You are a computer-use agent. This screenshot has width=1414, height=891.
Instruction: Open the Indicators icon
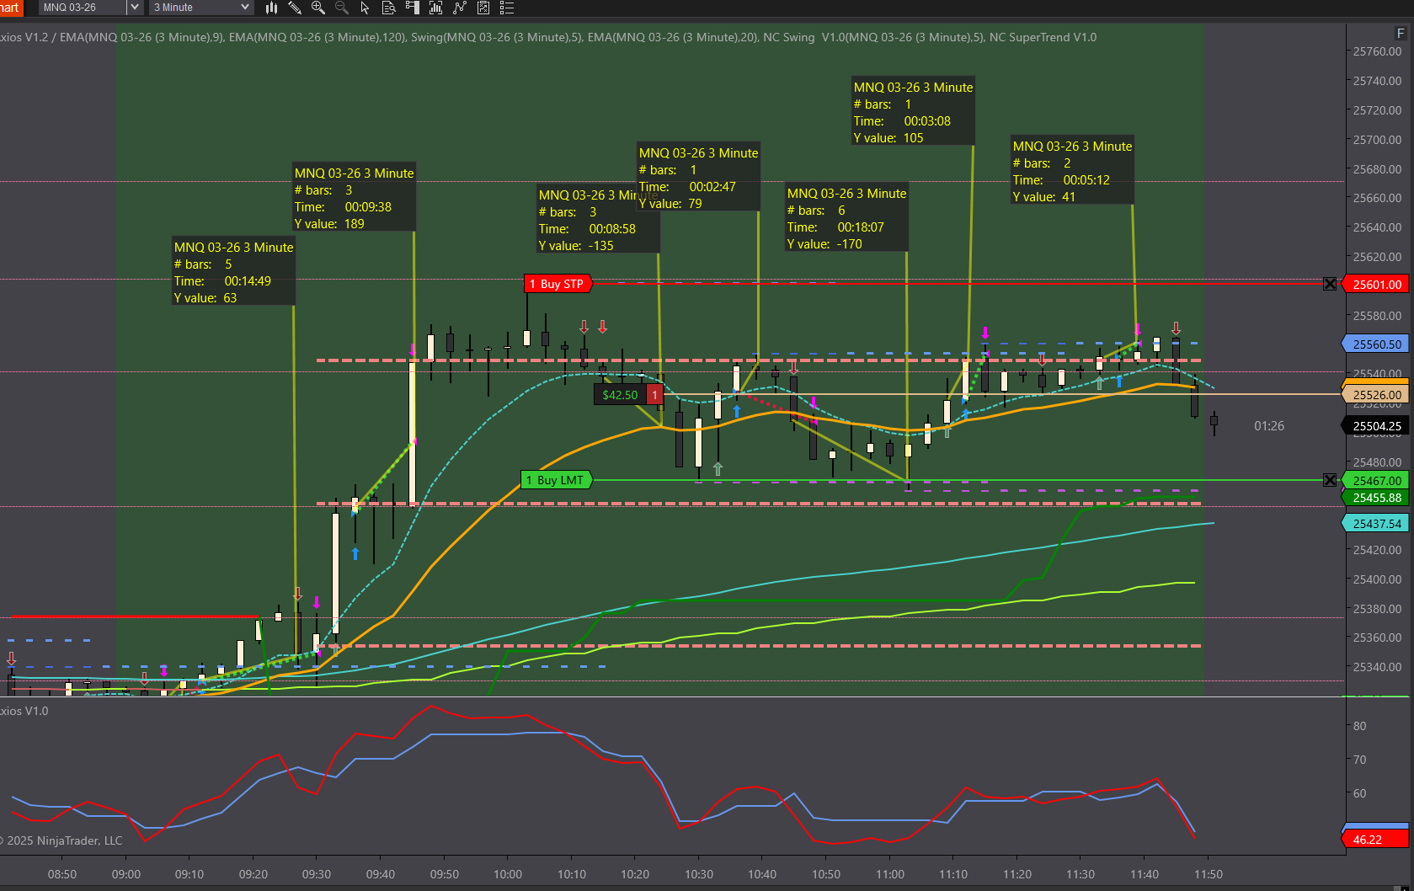pos(459,8)
